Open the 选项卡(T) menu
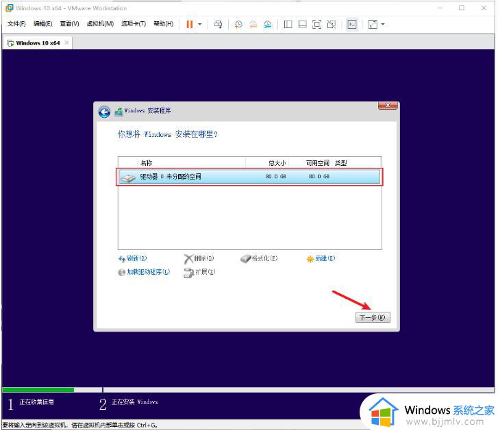This screenshot has width=498, height=431. (x=134, y=23)
